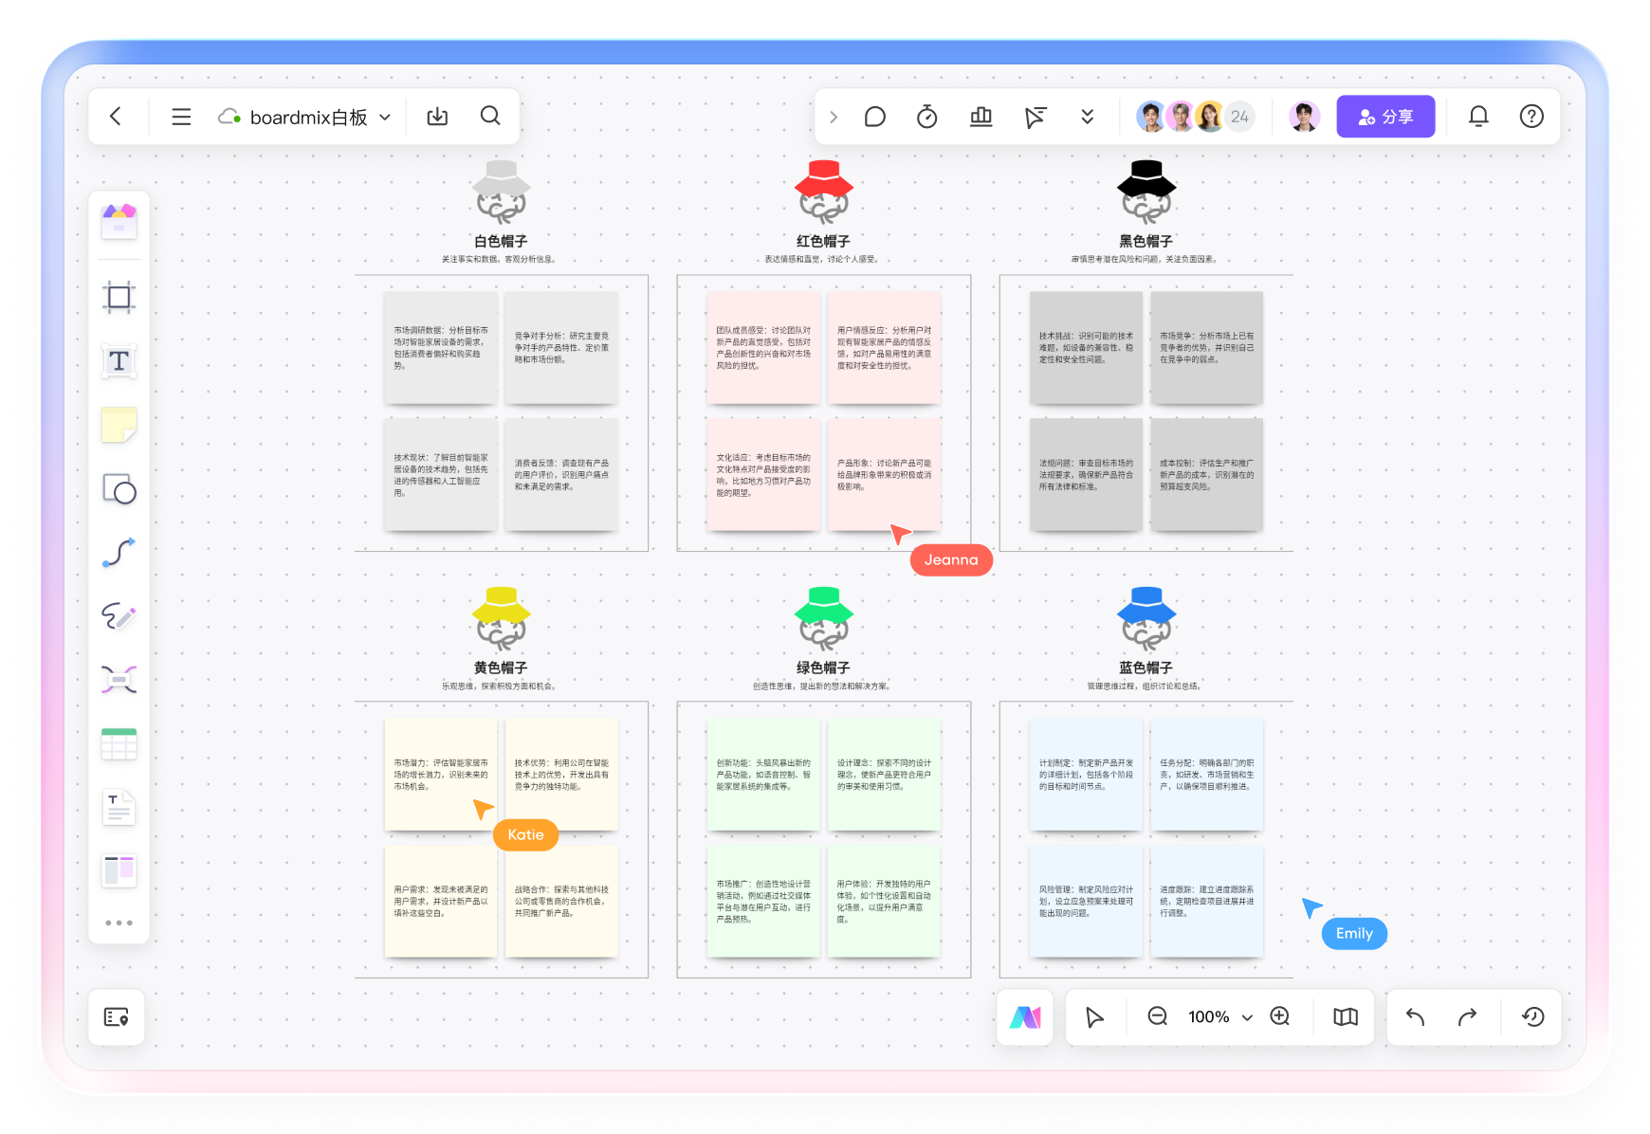Expand the collapsed top toolbar chevron

point(834,117)
